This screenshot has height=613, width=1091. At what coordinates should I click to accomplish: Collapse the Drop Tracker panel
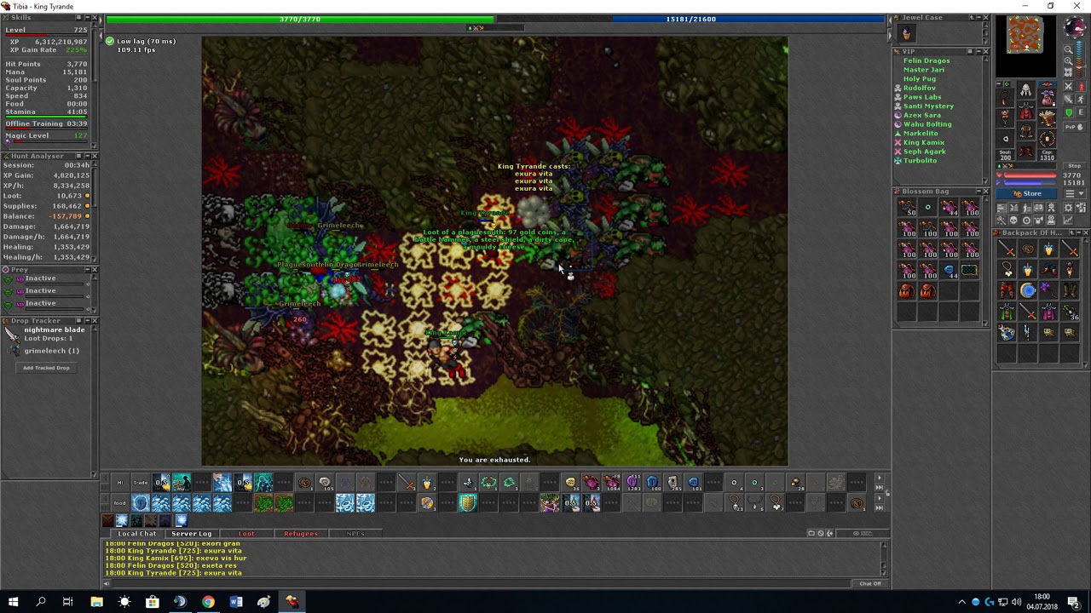pos(87,321)
